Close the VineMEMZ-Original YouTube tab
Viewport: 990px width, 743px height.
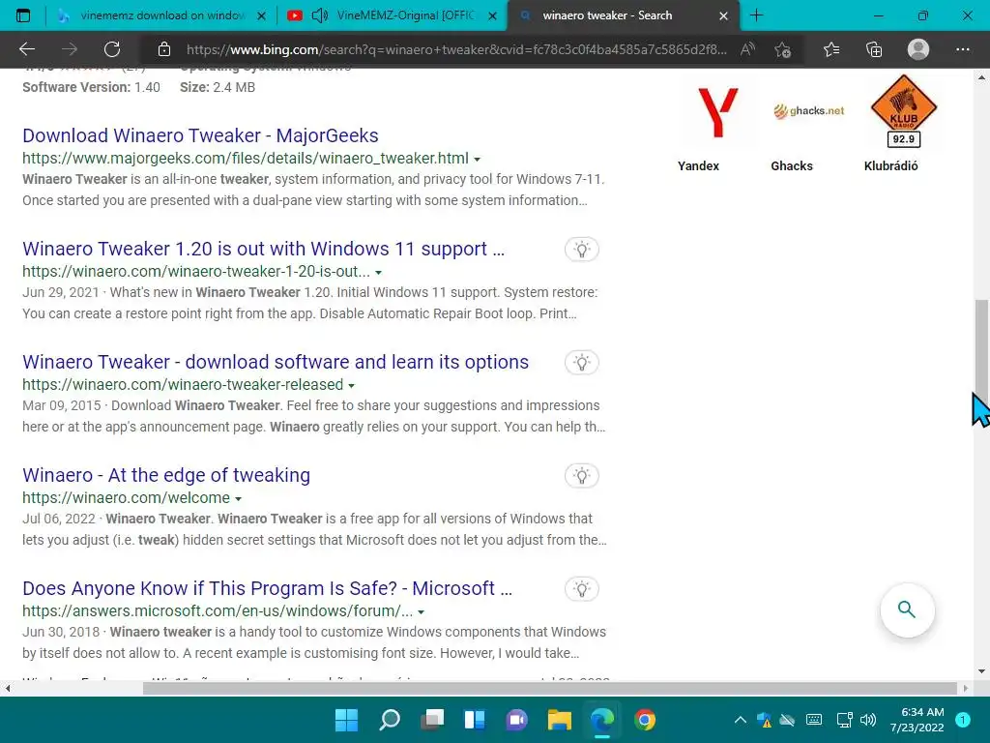click(493, 15)
